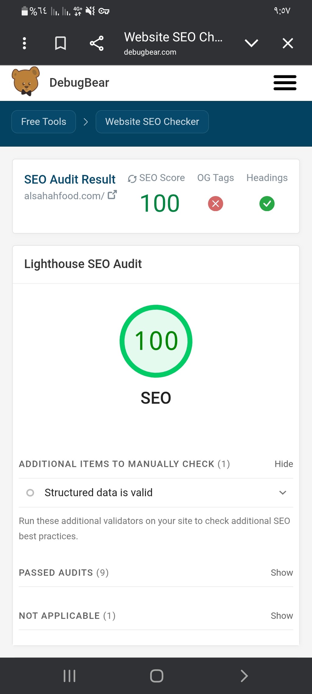Select Website SEO Checker breadcrumb
Image resolution: width=312 pixels, height=694 pixels.
point(152,122)
